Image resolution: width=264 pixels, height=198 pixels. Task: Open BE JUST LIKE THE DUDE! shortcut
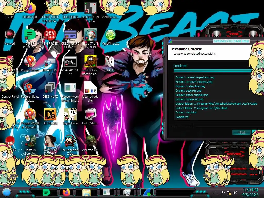[90, 39]
